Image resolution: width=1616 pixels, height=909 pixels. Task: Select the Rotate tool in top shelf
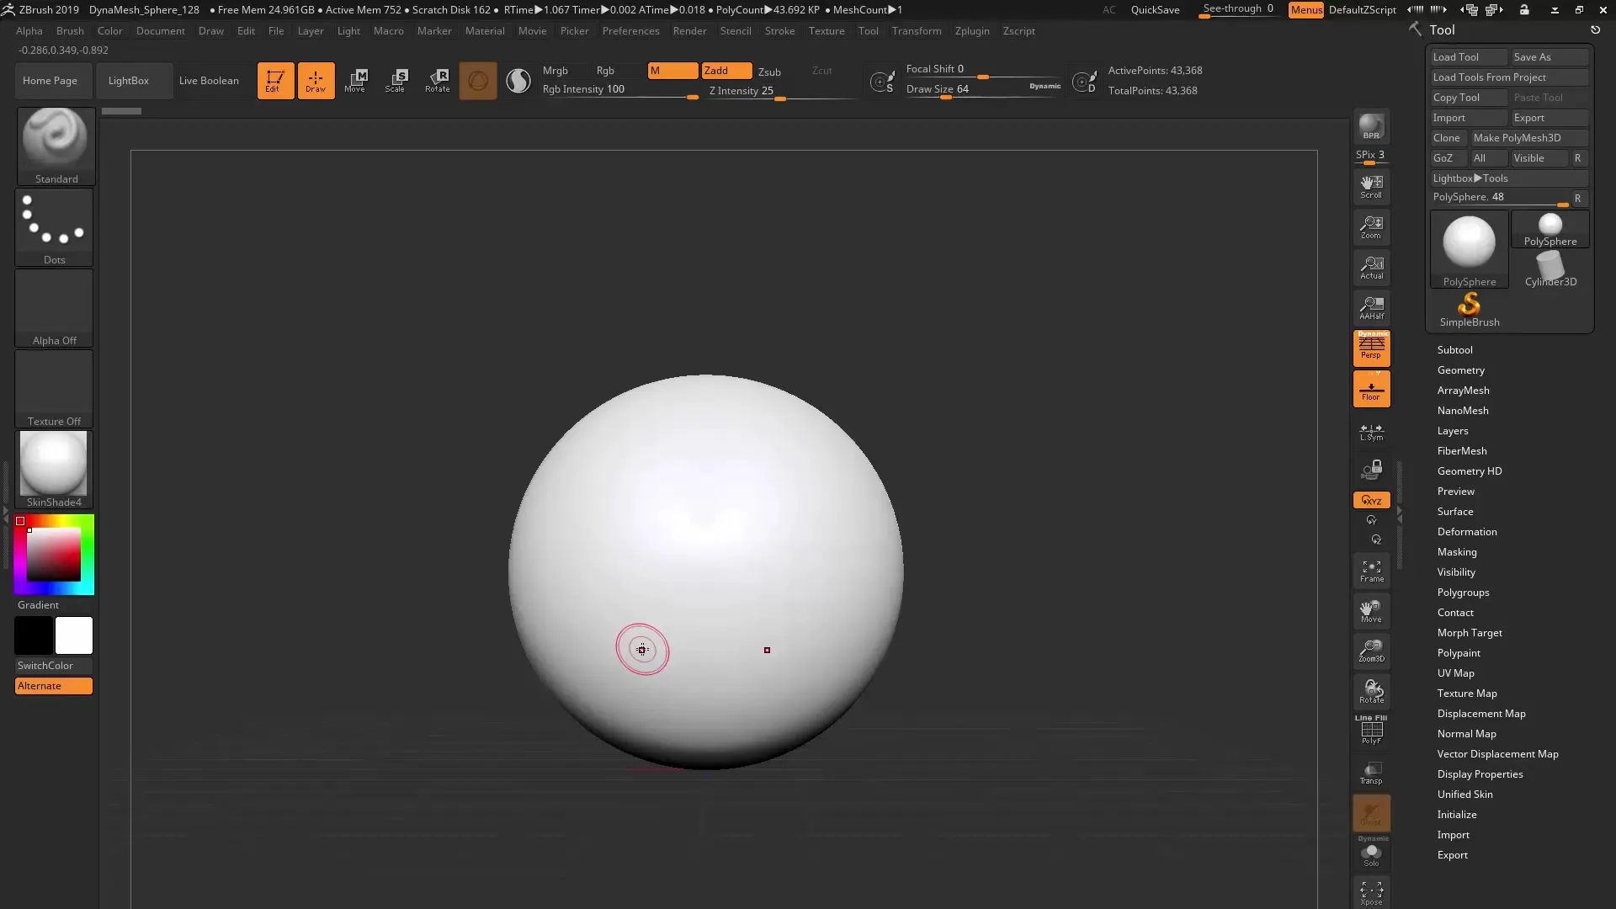[437, 81]
